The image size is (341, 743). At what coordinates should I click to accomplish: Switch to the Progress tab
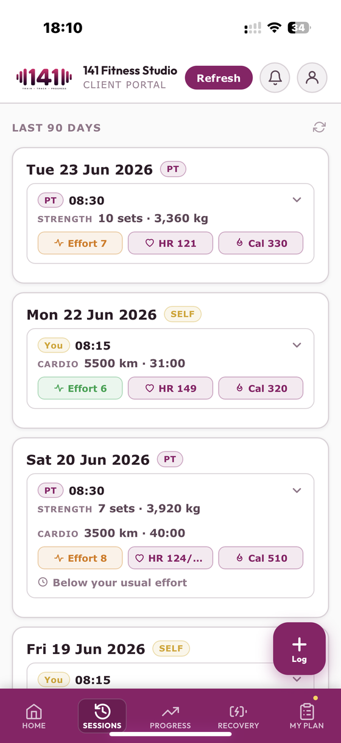pyautogui.click(x=170, y=716)
